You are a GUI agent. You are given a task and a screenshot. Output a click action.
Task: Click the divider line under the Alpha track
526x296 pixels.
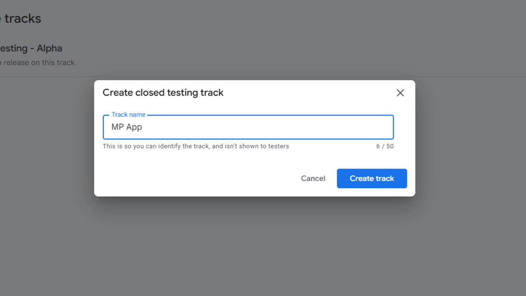pos(46,77)
